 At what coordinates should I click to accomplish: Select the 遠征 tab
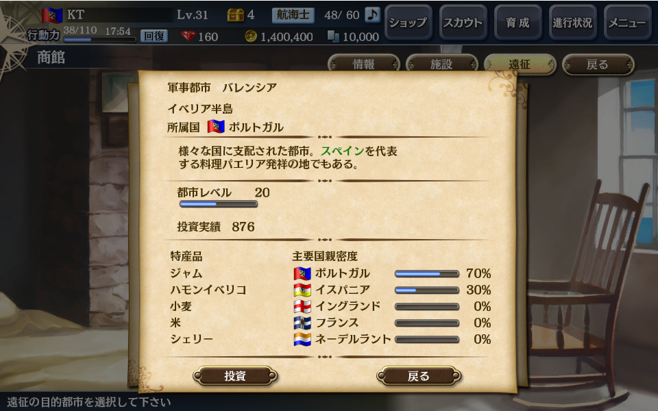[520, 64]
